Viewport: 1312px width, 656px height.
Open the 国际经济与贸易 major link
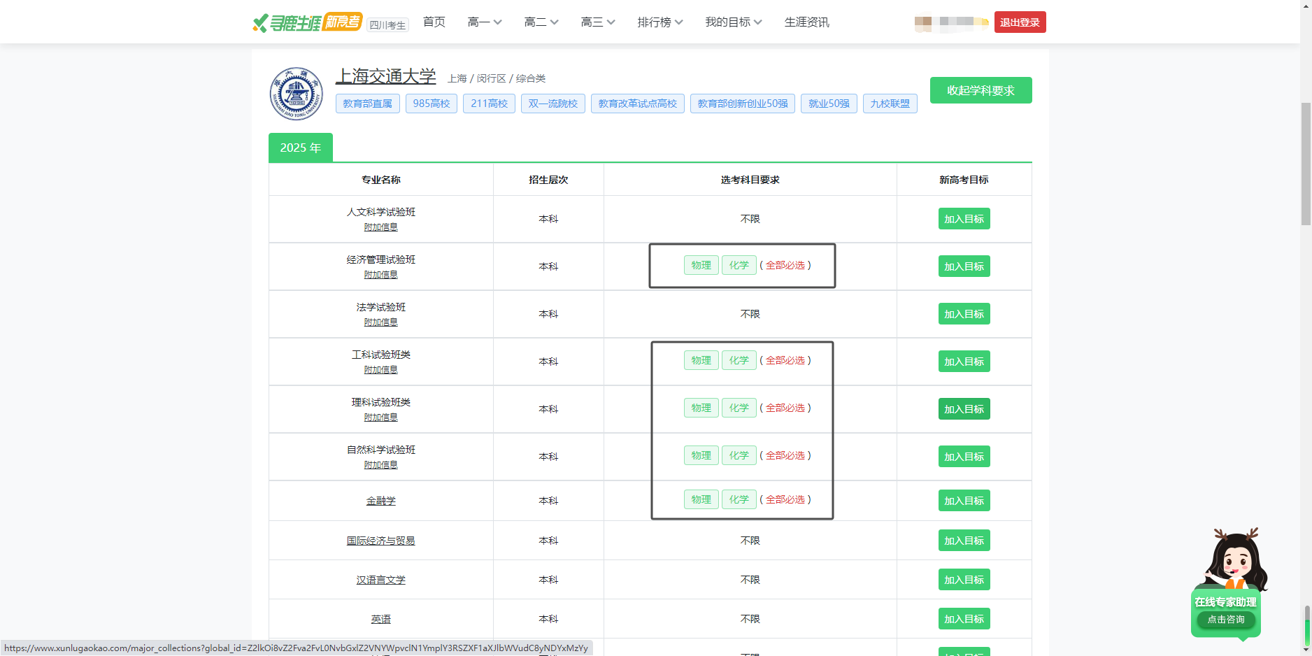(x=380, y=541)
